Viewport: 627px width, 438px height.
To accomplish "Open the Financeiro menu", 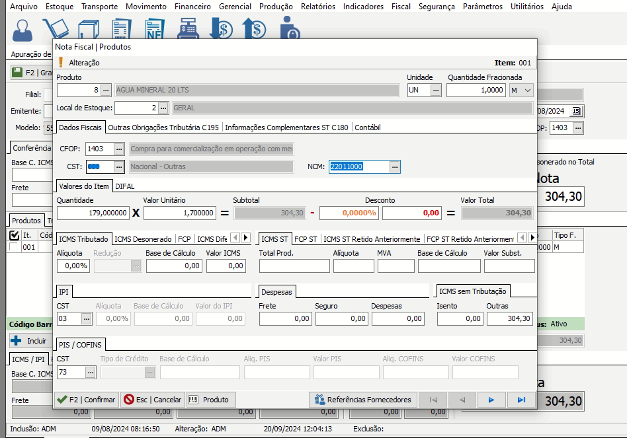I will [192, 7].
